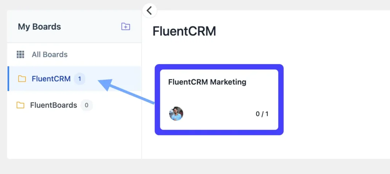Select the All Boards menu label
Screen dimensions: 390x174
(x=50, y=55)
